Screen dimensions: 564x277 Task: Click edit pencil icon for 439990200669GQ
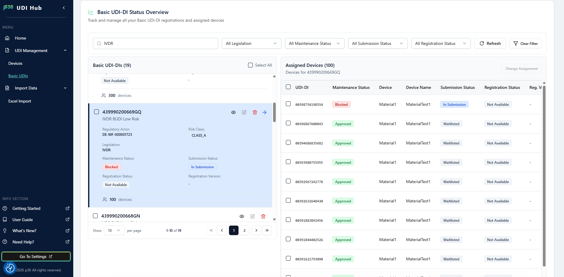244,112
